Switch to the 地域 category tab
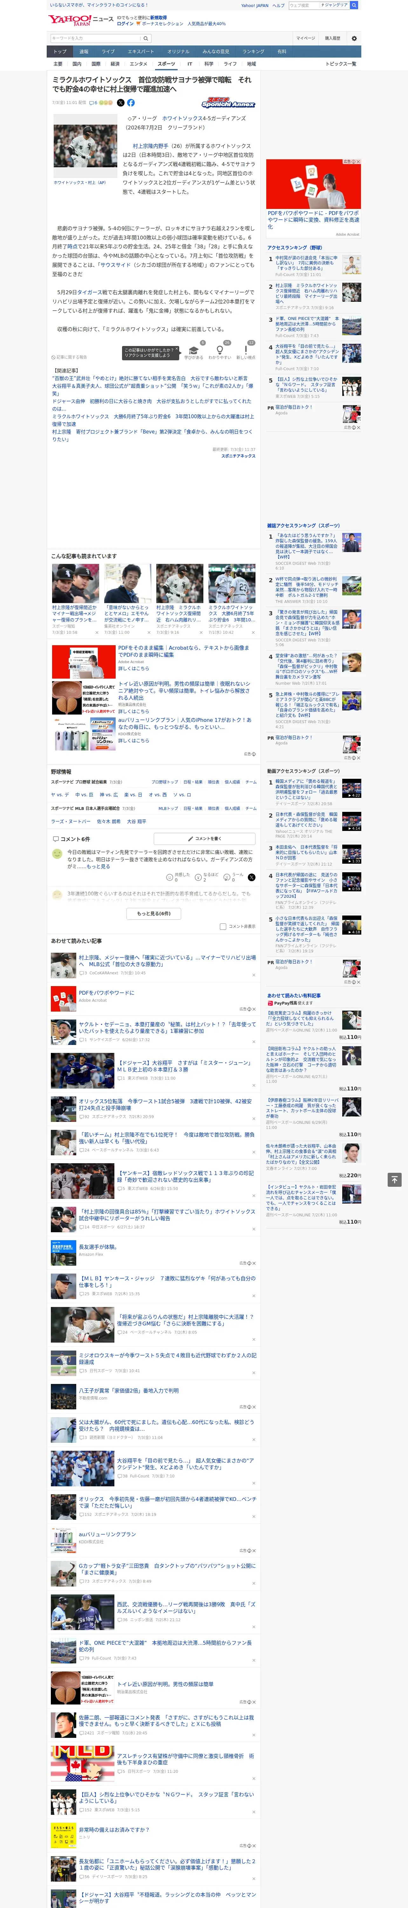This screenshot has width=408, height=1908. click(251, 64)
